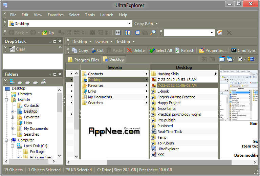Collapse the Local Disk (C:) node
The image size is (260, 176).
coord(12,146)
